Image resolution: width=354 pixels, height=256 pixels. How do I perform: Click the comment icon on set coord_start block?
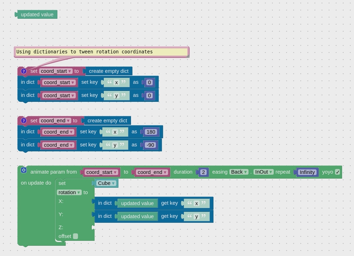pos(24,71)
